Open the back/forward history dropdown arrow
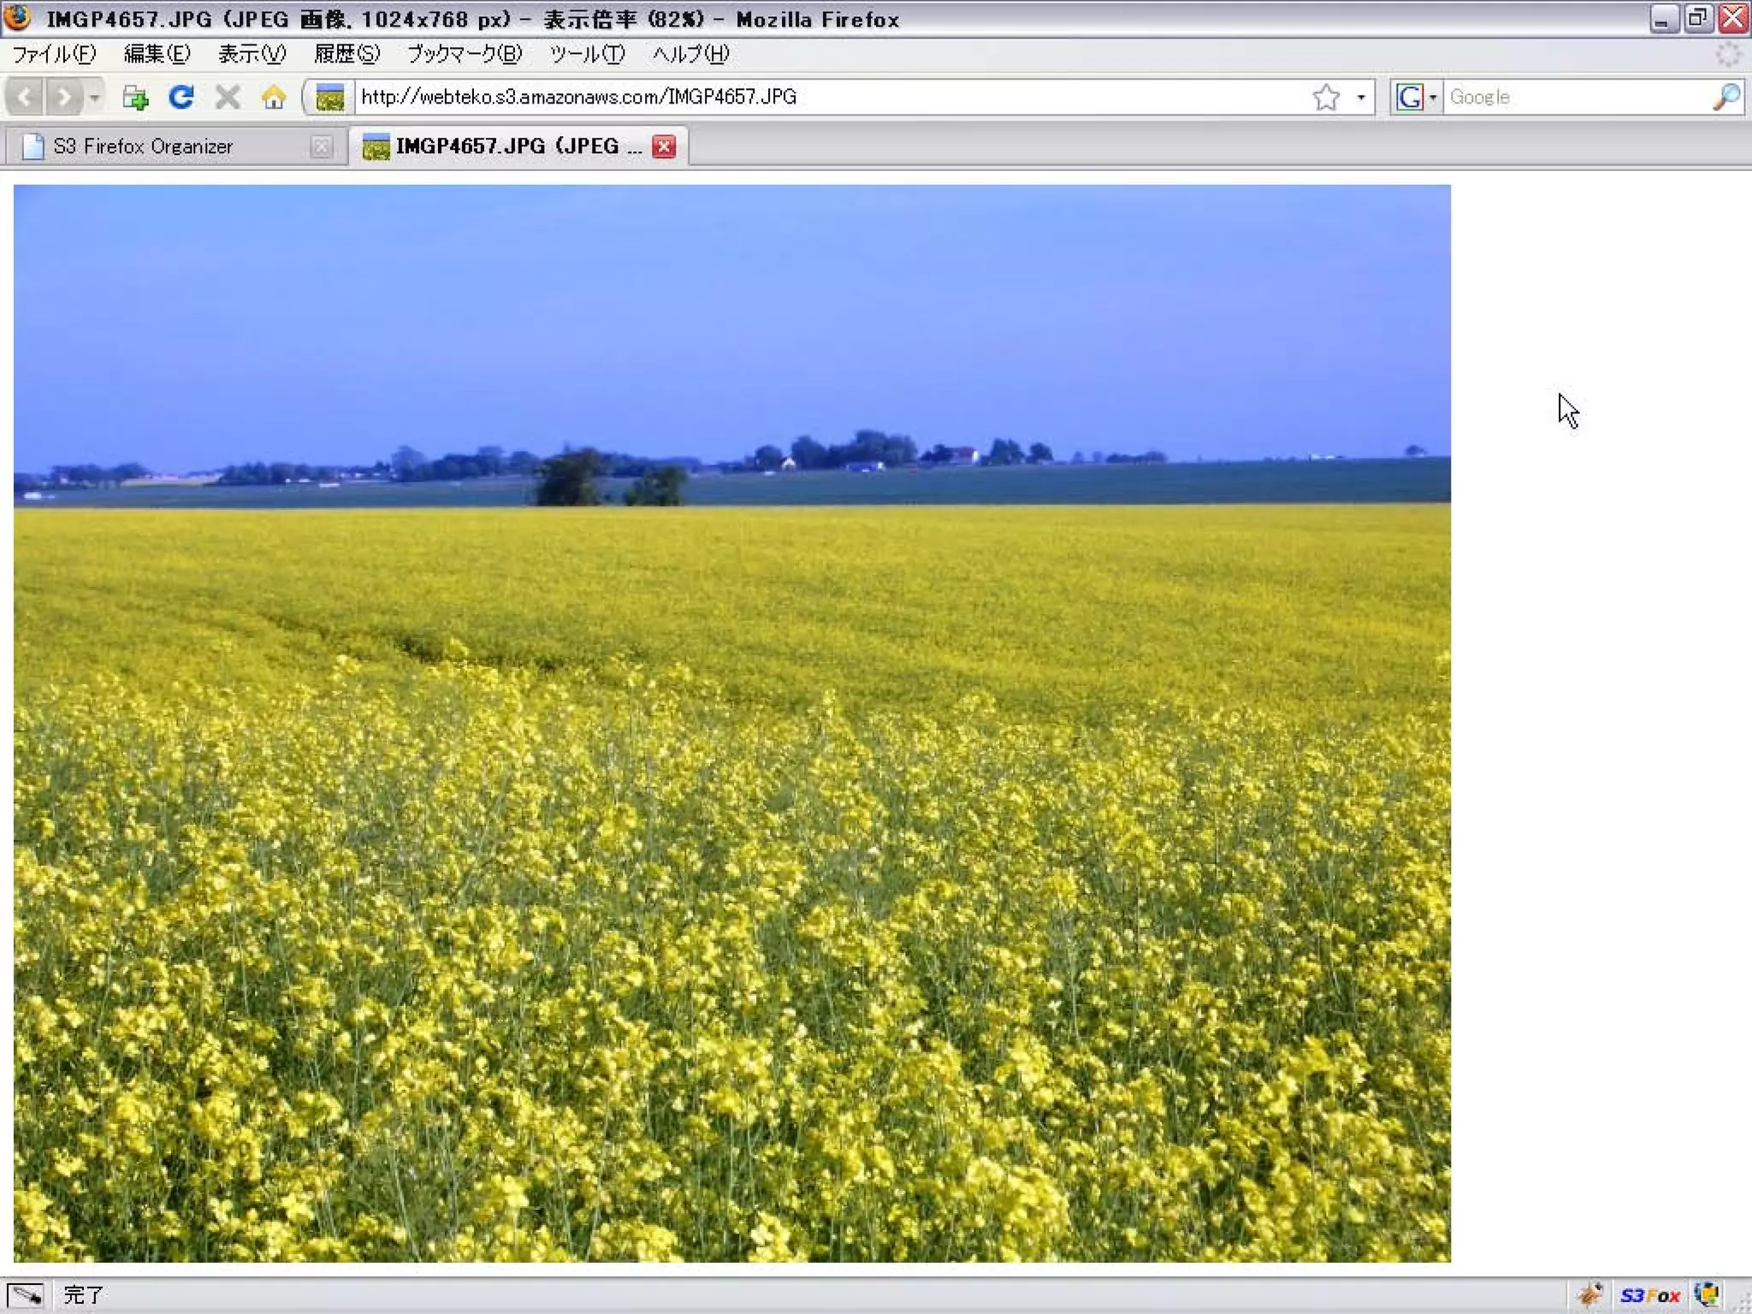 click(x=95, y=97)
